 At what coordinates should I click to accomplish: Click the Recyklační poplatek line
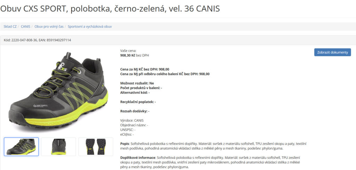138,102
